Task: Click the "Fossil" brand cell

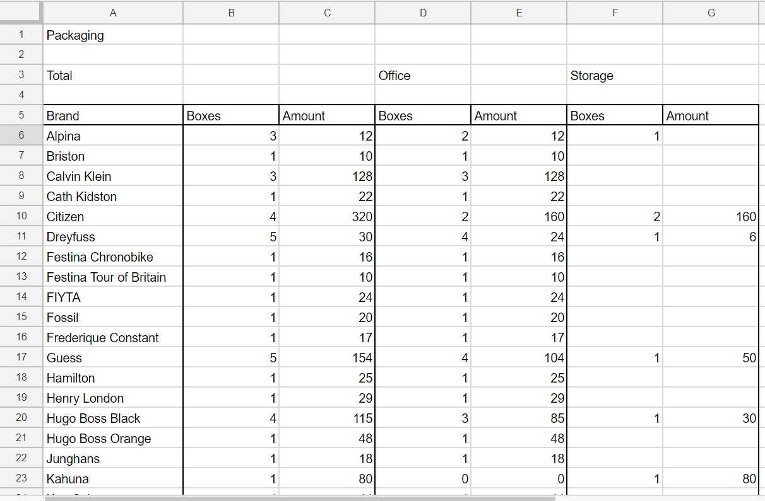Action: pos(113,318)
